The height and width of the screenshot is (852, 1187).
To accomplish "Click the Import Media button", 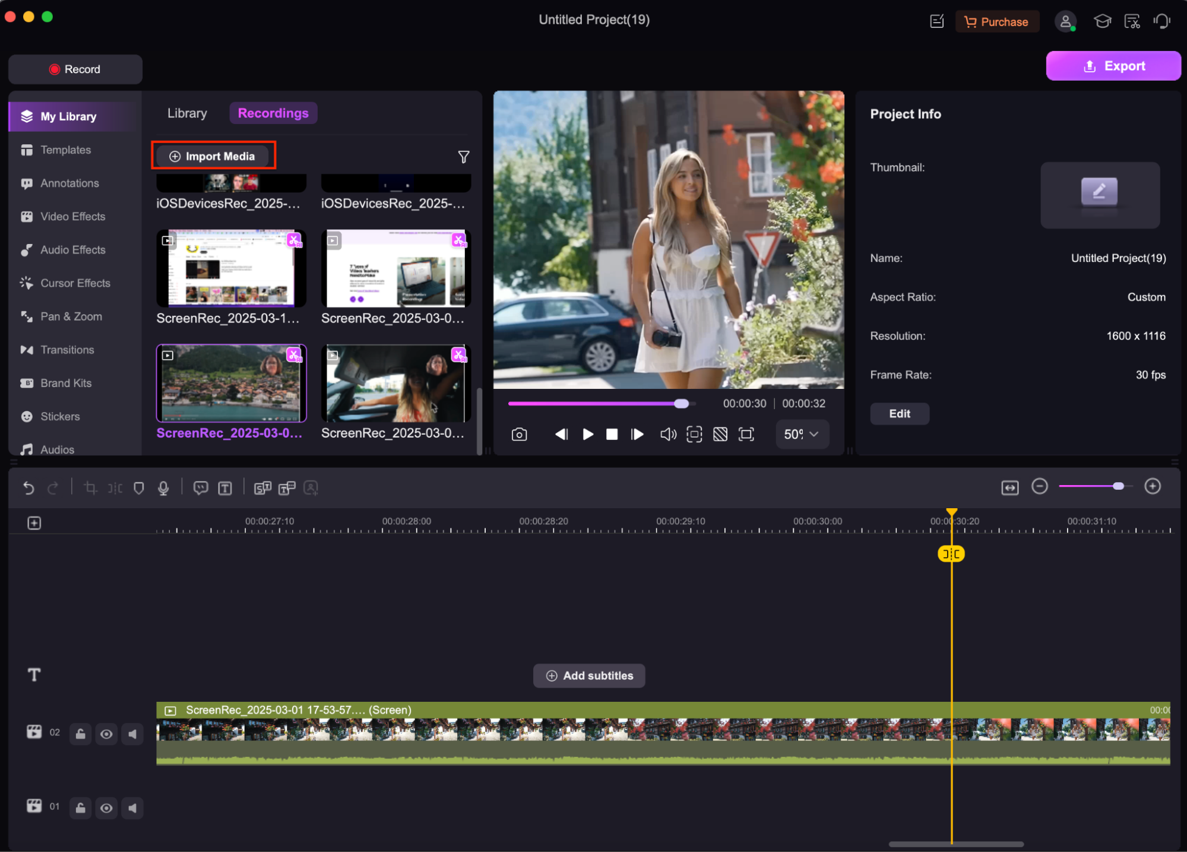I will [x=213, y=156].
